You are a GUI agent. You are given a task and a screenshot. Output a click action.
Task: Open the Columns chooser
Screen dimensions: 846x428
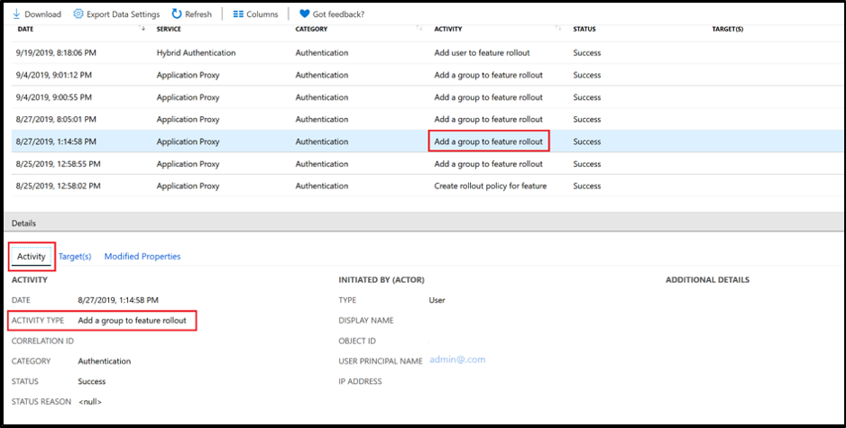click(262, 14)
